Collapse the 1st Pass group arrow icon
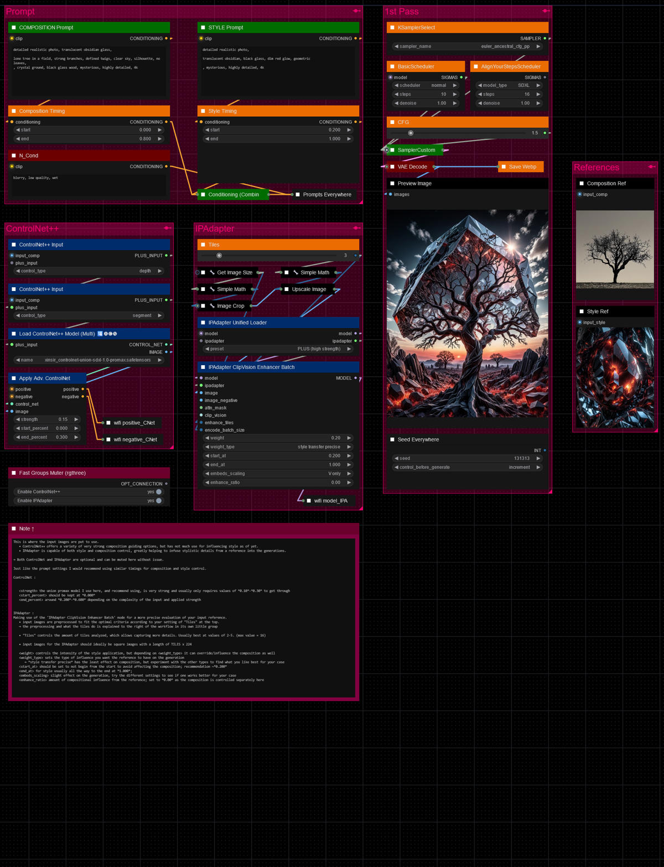The width and height of the screenshot is (664, 867). (x=547, y=9)
